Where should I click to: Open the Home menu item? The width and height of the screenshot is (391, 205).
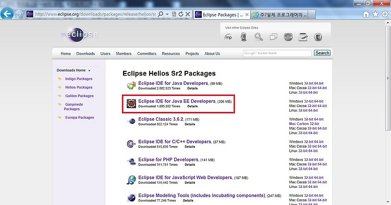click(x=66, y=54)
